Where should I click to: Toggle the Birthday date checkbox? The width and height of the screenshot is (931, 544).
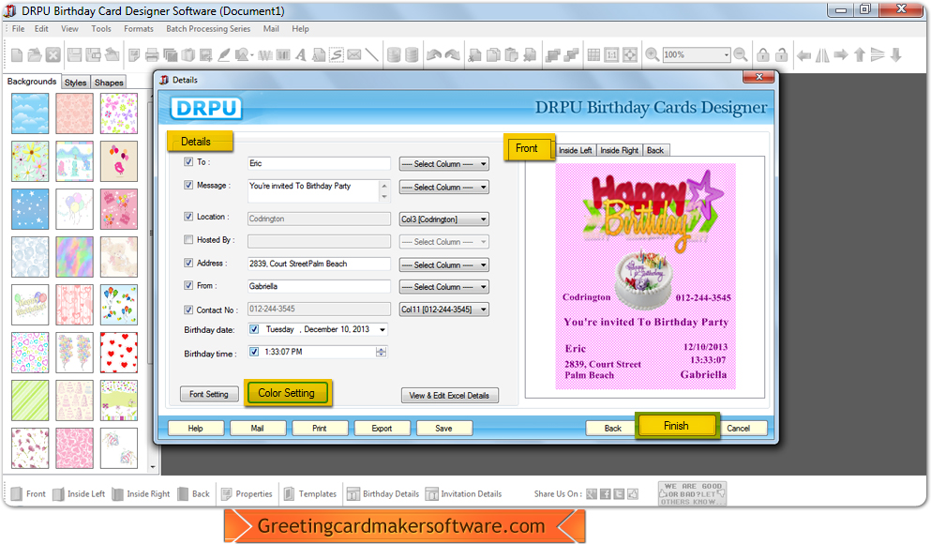tap(254, 329)
